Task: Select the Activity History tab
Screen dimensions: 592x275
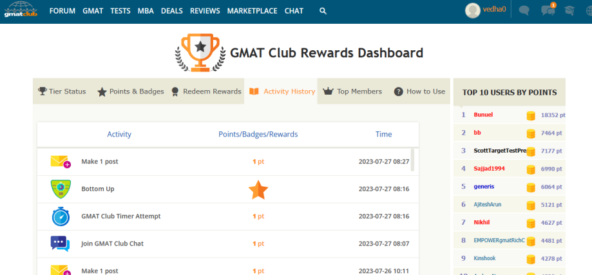Action: (281, 91)
